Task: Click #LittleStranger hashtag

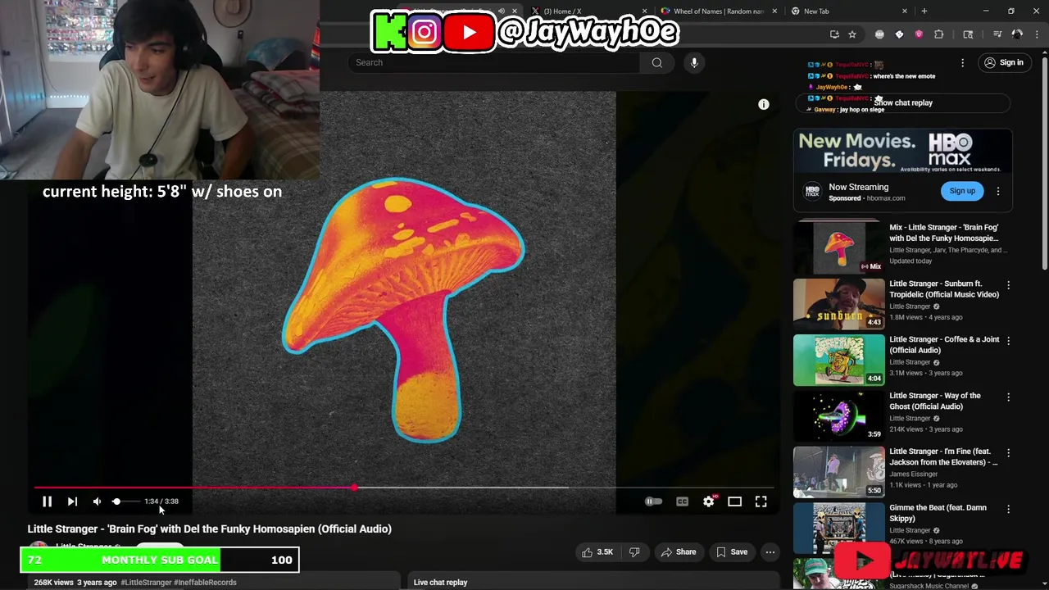Action: (x=146, y=583)
